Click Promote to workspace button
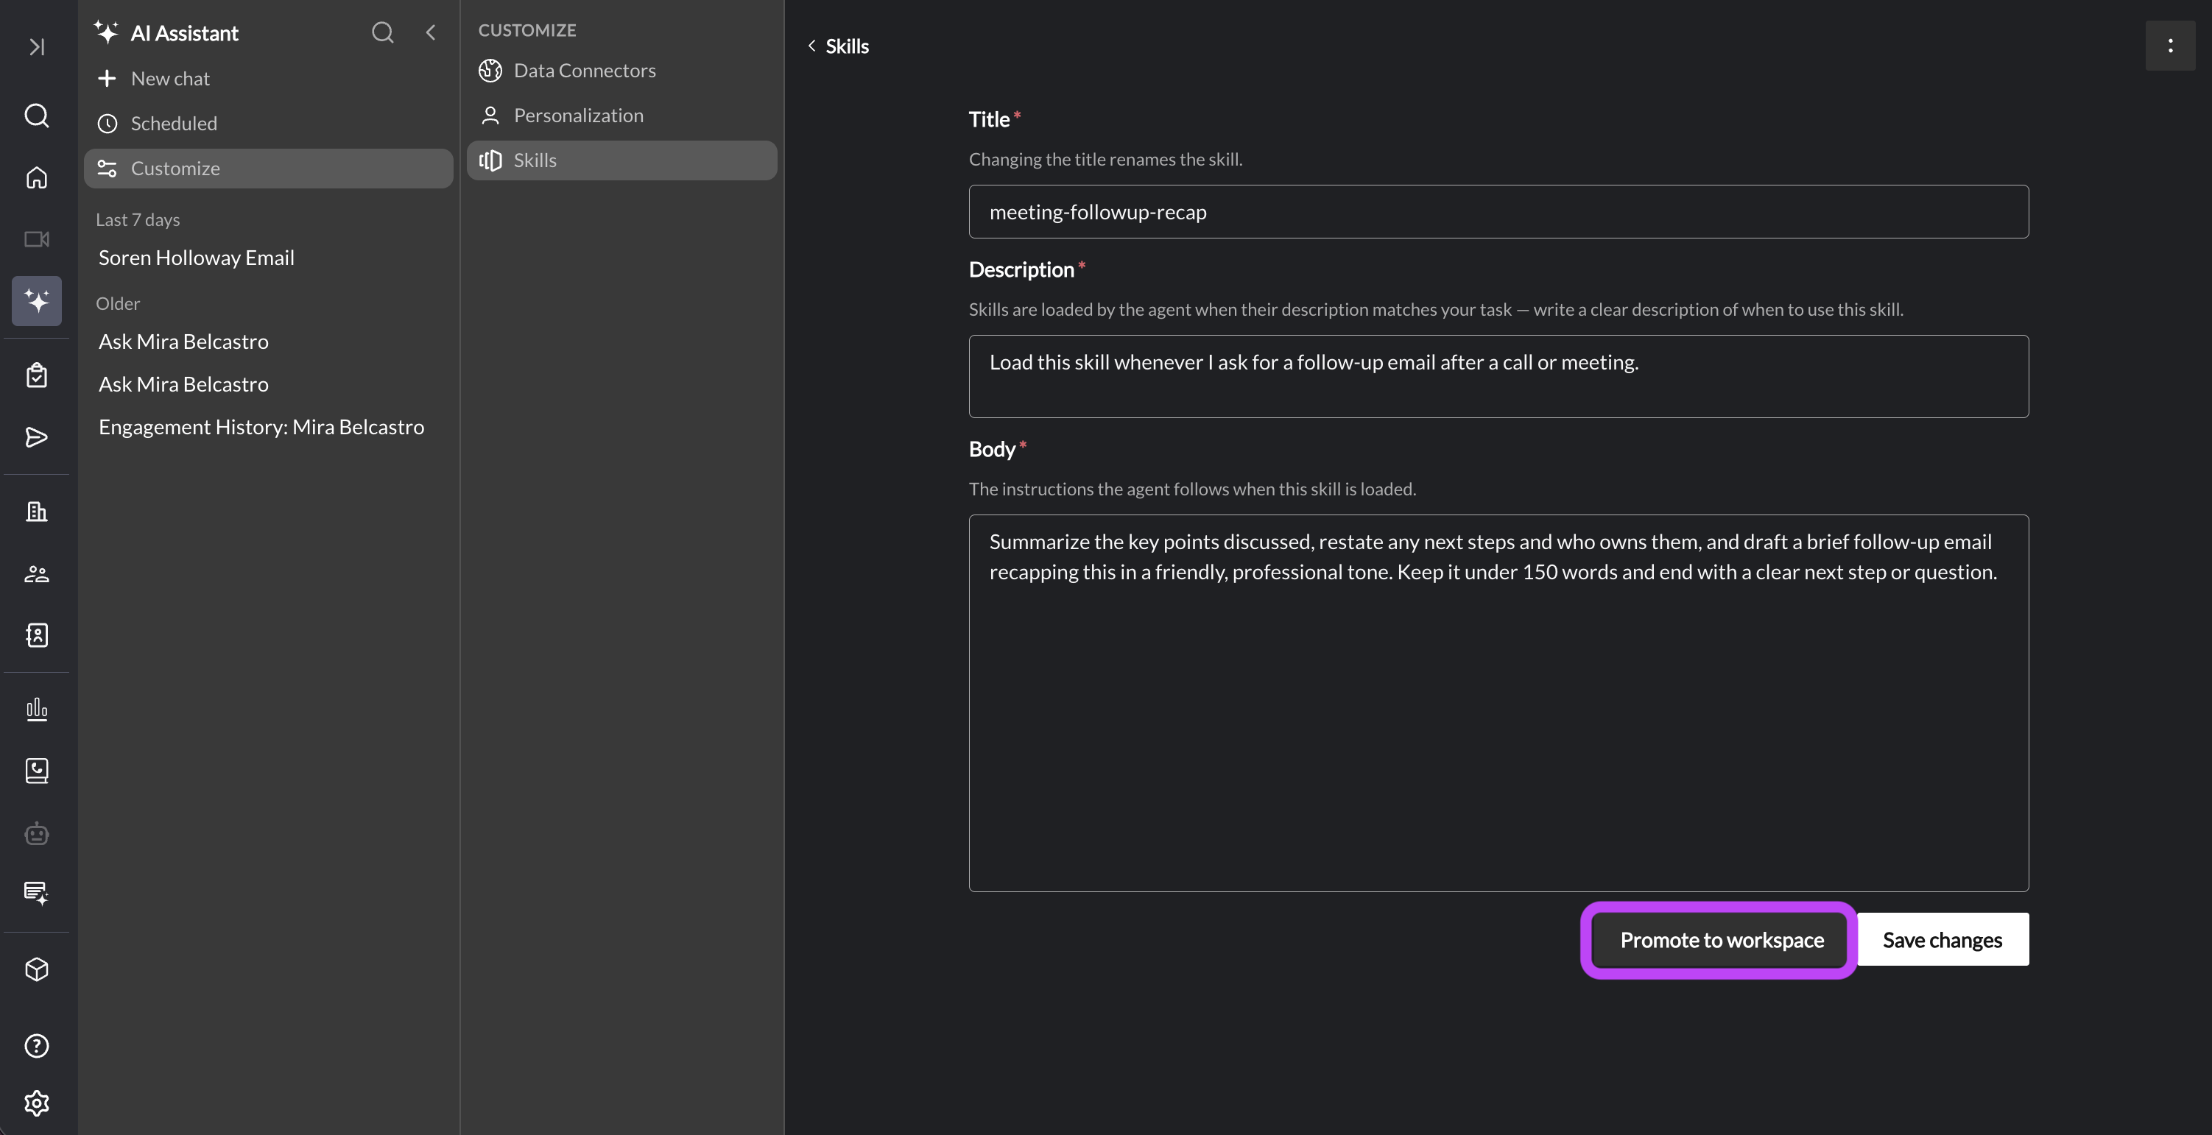2212x1135 pixels. tap(1721, 940)
